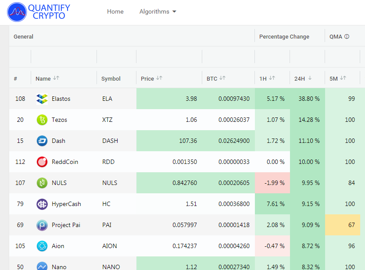Click the Aion coin icon
Screen dimensions: 365x270
tap(42, 246)
